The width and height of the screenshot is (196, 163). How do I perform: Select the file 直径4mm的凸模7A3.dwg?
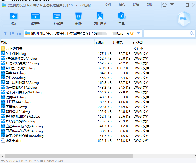click(24, 126)
